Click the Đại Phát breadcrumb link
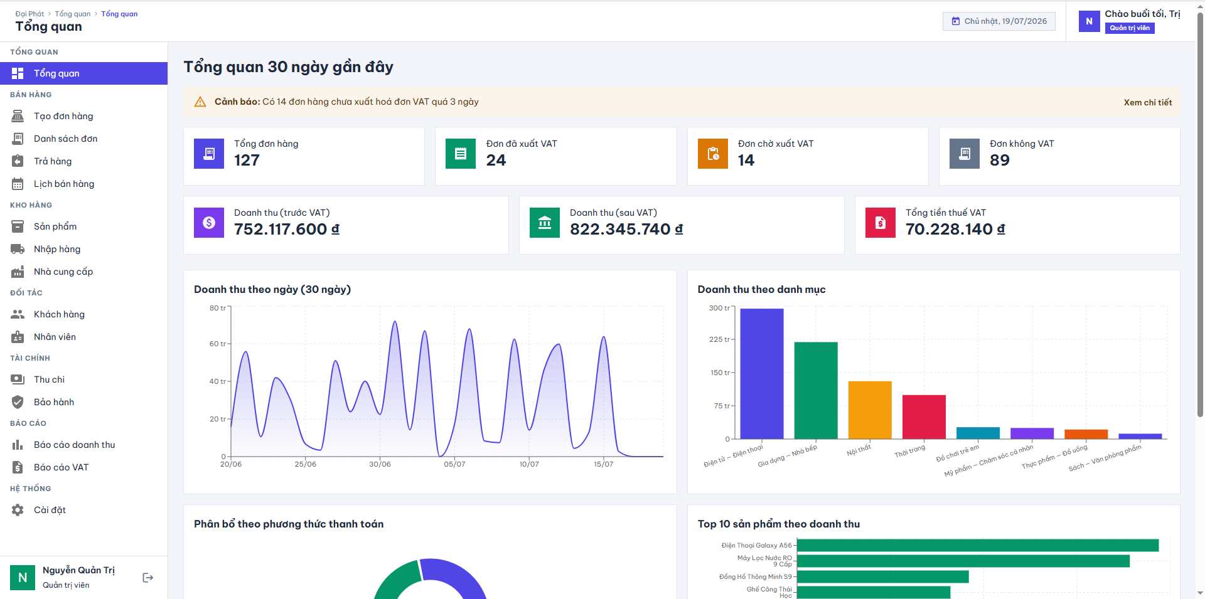The width and height of the screenshot is (1205, 599). click(x=29, y=14)
